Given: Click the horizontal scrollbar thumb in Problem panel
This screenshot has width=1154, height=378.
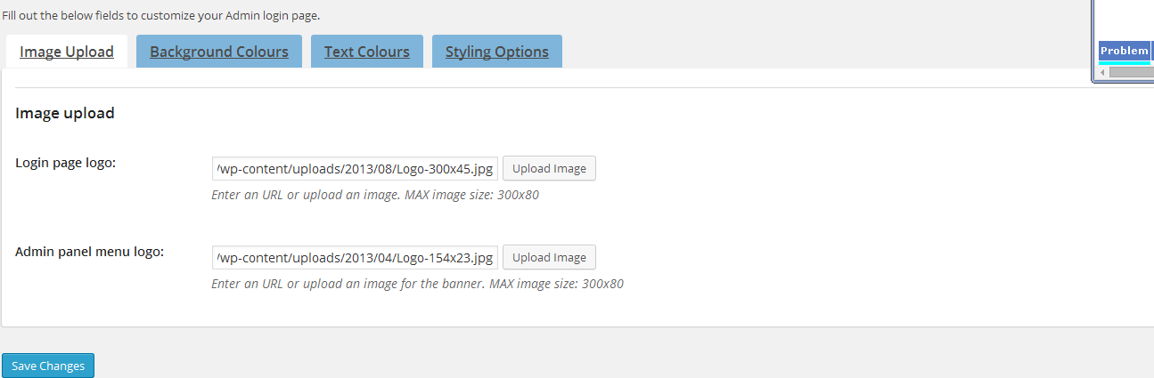Looking at the screenshot, I should pos(1132,73).
